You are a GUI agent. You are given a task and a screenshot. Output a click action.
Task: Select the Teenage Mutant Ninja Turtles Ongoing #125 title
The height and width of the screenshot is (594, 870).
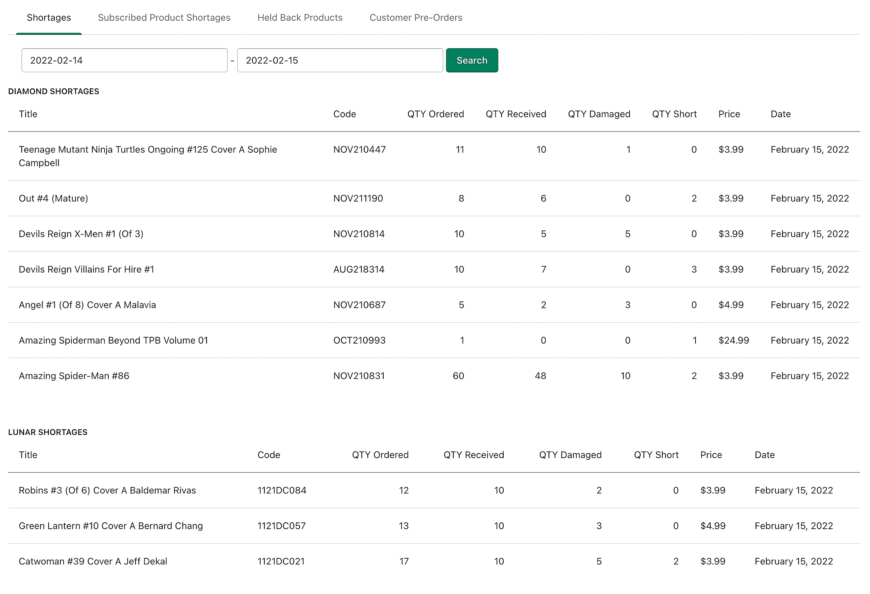(x=148, y=156)
